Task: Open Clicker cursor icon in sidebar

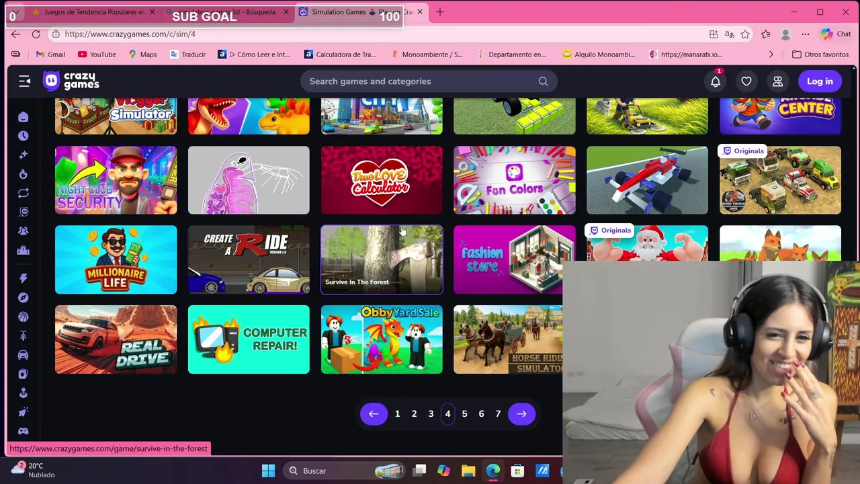Action: (24, 412)
